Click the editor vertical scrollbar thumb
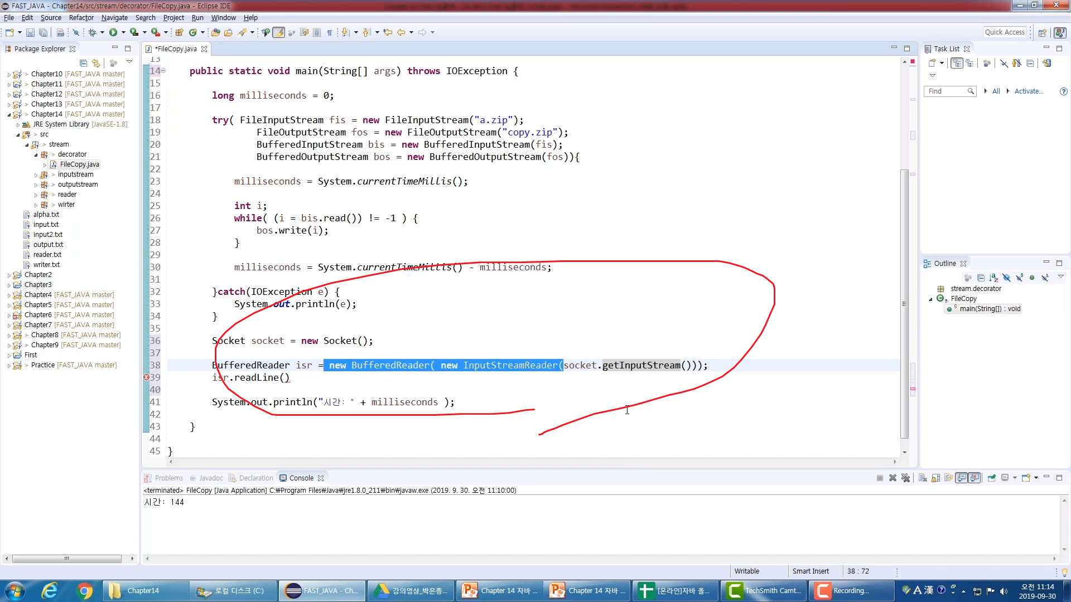The height and width of the screenshot is (602, 1071). coord(904,304)
